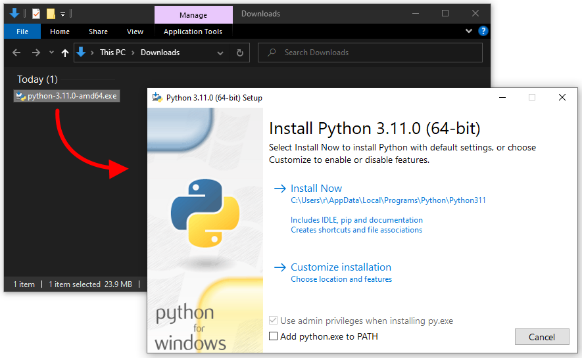This screenshot has width=582, height=358.
Task: Select python-3.11.0-amd64.exe file
Action: [67, 96]
